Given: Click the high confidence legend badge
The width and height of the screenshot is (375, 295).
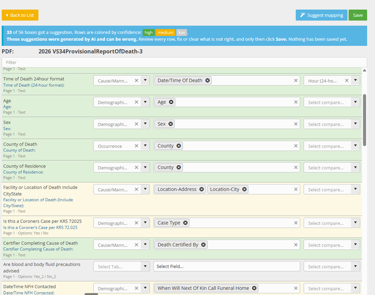Looking at the screenshot, I should point(149,33).
